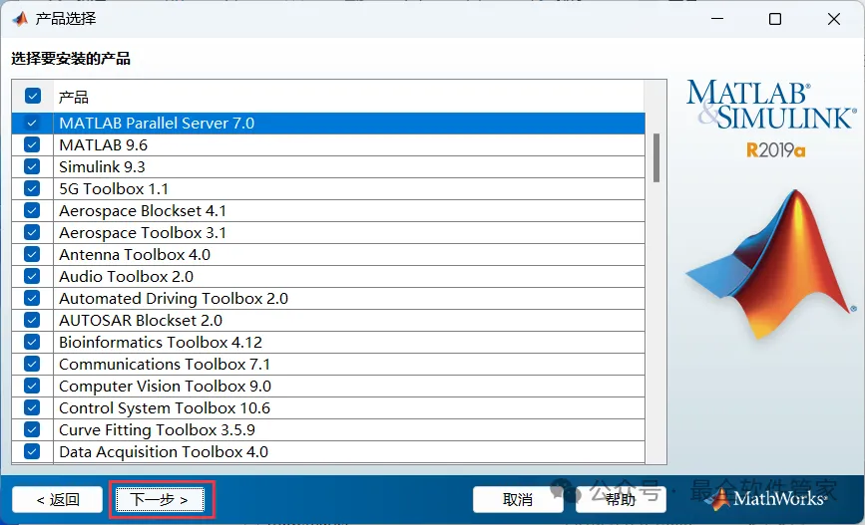The image size is (865, 525).
Task: Uncheck the Simulink 9.3 checkbox
Action: point(32,166)
